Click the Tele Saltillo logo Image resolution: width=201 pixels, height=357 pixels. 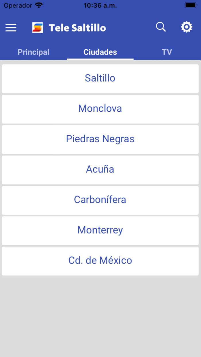click(38, 28)
